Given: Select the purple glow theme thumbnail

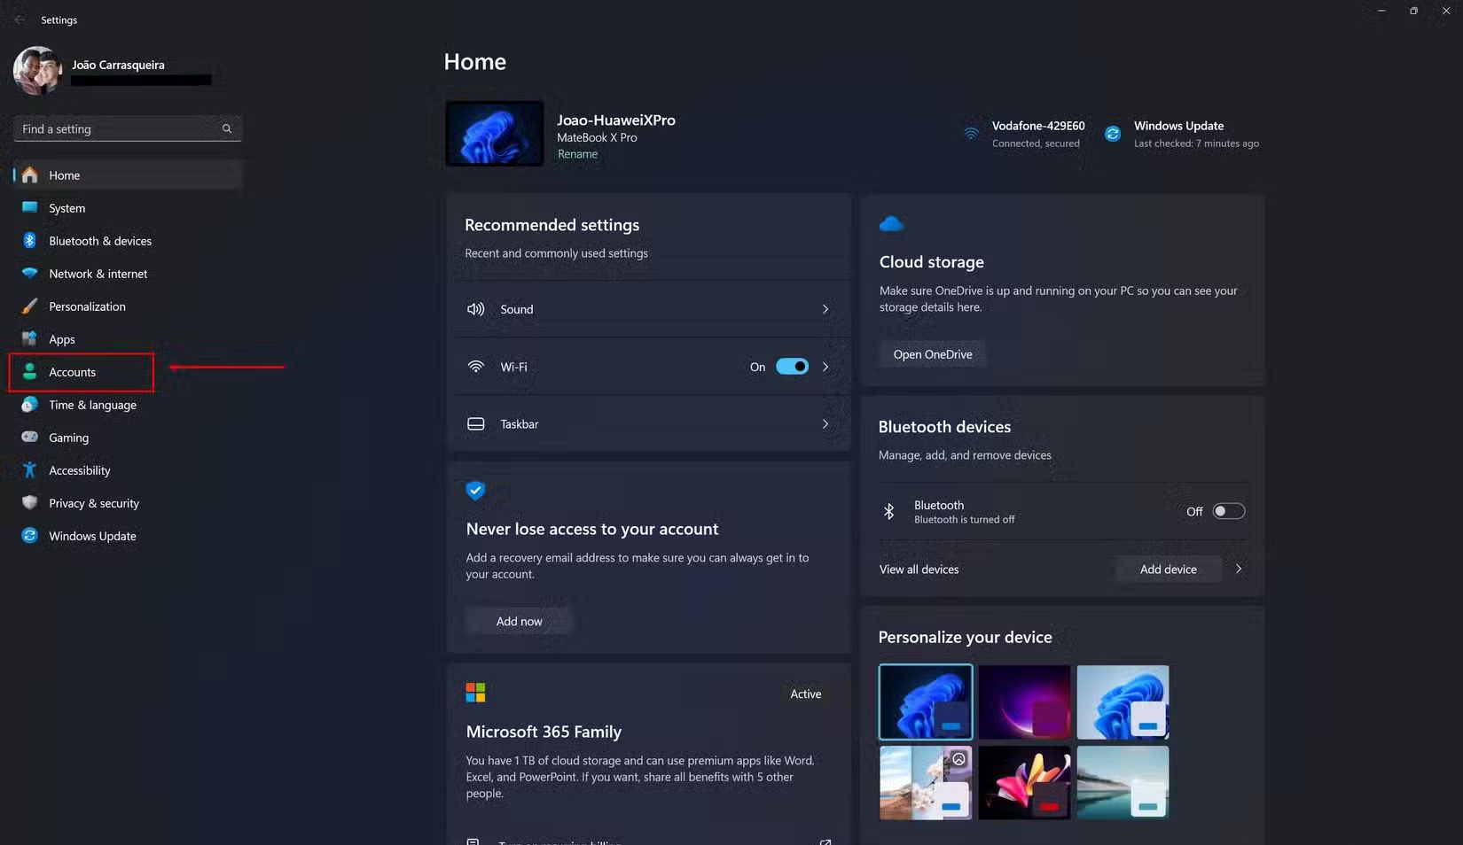Looking at the screenshot, I should point(1024,702).
